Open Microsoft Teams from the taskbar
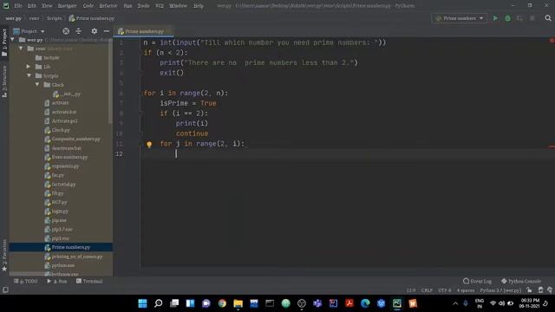 [x=317, y=303]
